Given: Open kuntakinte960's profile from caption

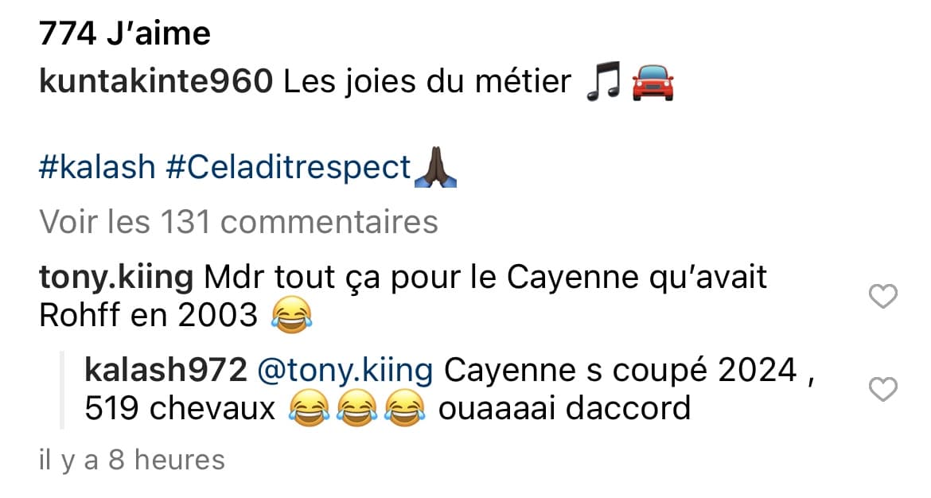Looking at the screenshot, I should [156, 81].
